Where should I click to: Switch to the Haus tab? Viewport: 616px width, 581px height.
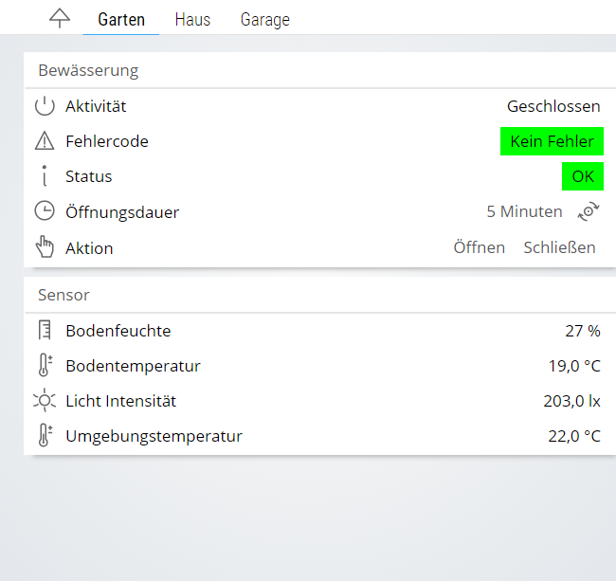(x=192, y=20)
